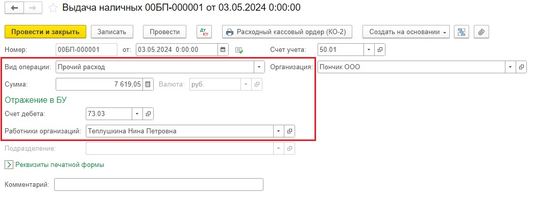Expand the Счет дебета dropdown arrow
This screenshot has width=533, height=198.
[137, 114]
